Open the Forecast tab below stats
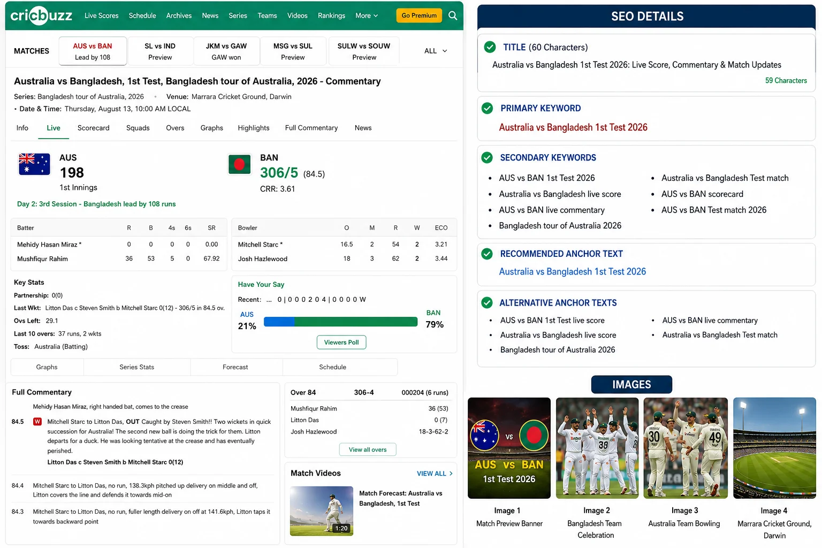This screenshot has width=822, height=548. click(x=235, y=367)
